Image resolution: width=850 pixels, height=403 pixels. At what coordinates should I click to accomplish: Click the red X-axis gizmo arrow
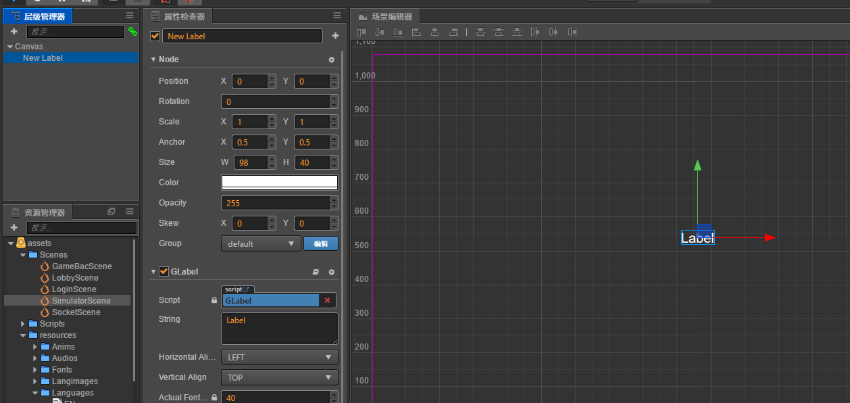pos(770,237)
